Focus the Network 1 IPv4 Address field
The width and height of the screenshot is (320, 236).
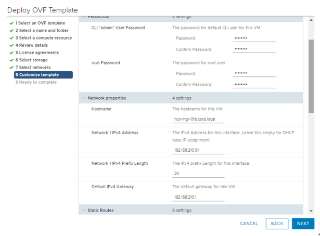point(198,150)
